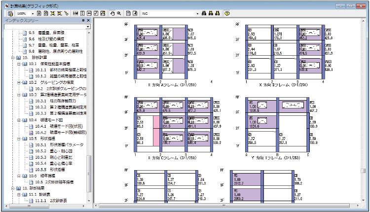
Task: Collapse the 10.5 形状指標 tree node
Action: pyautogui.click(x=19, y=139)
